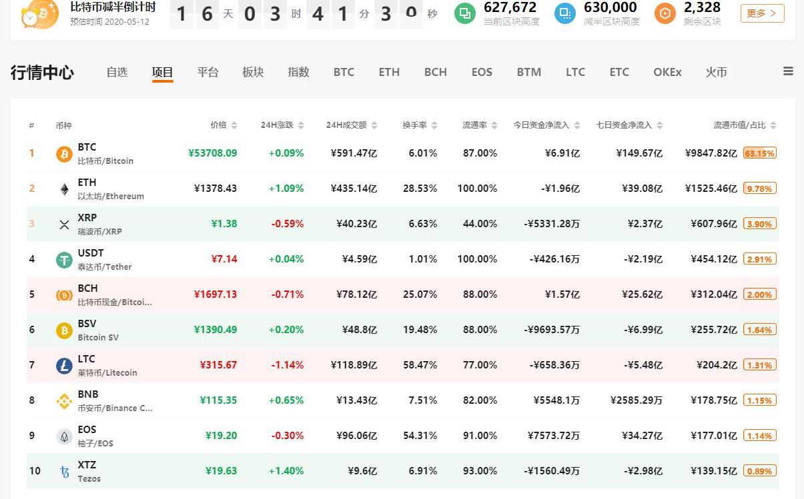Click the 9.78% market share bar for ETH
This screenshot has height=499, width=804.
[x=760, y=189]
